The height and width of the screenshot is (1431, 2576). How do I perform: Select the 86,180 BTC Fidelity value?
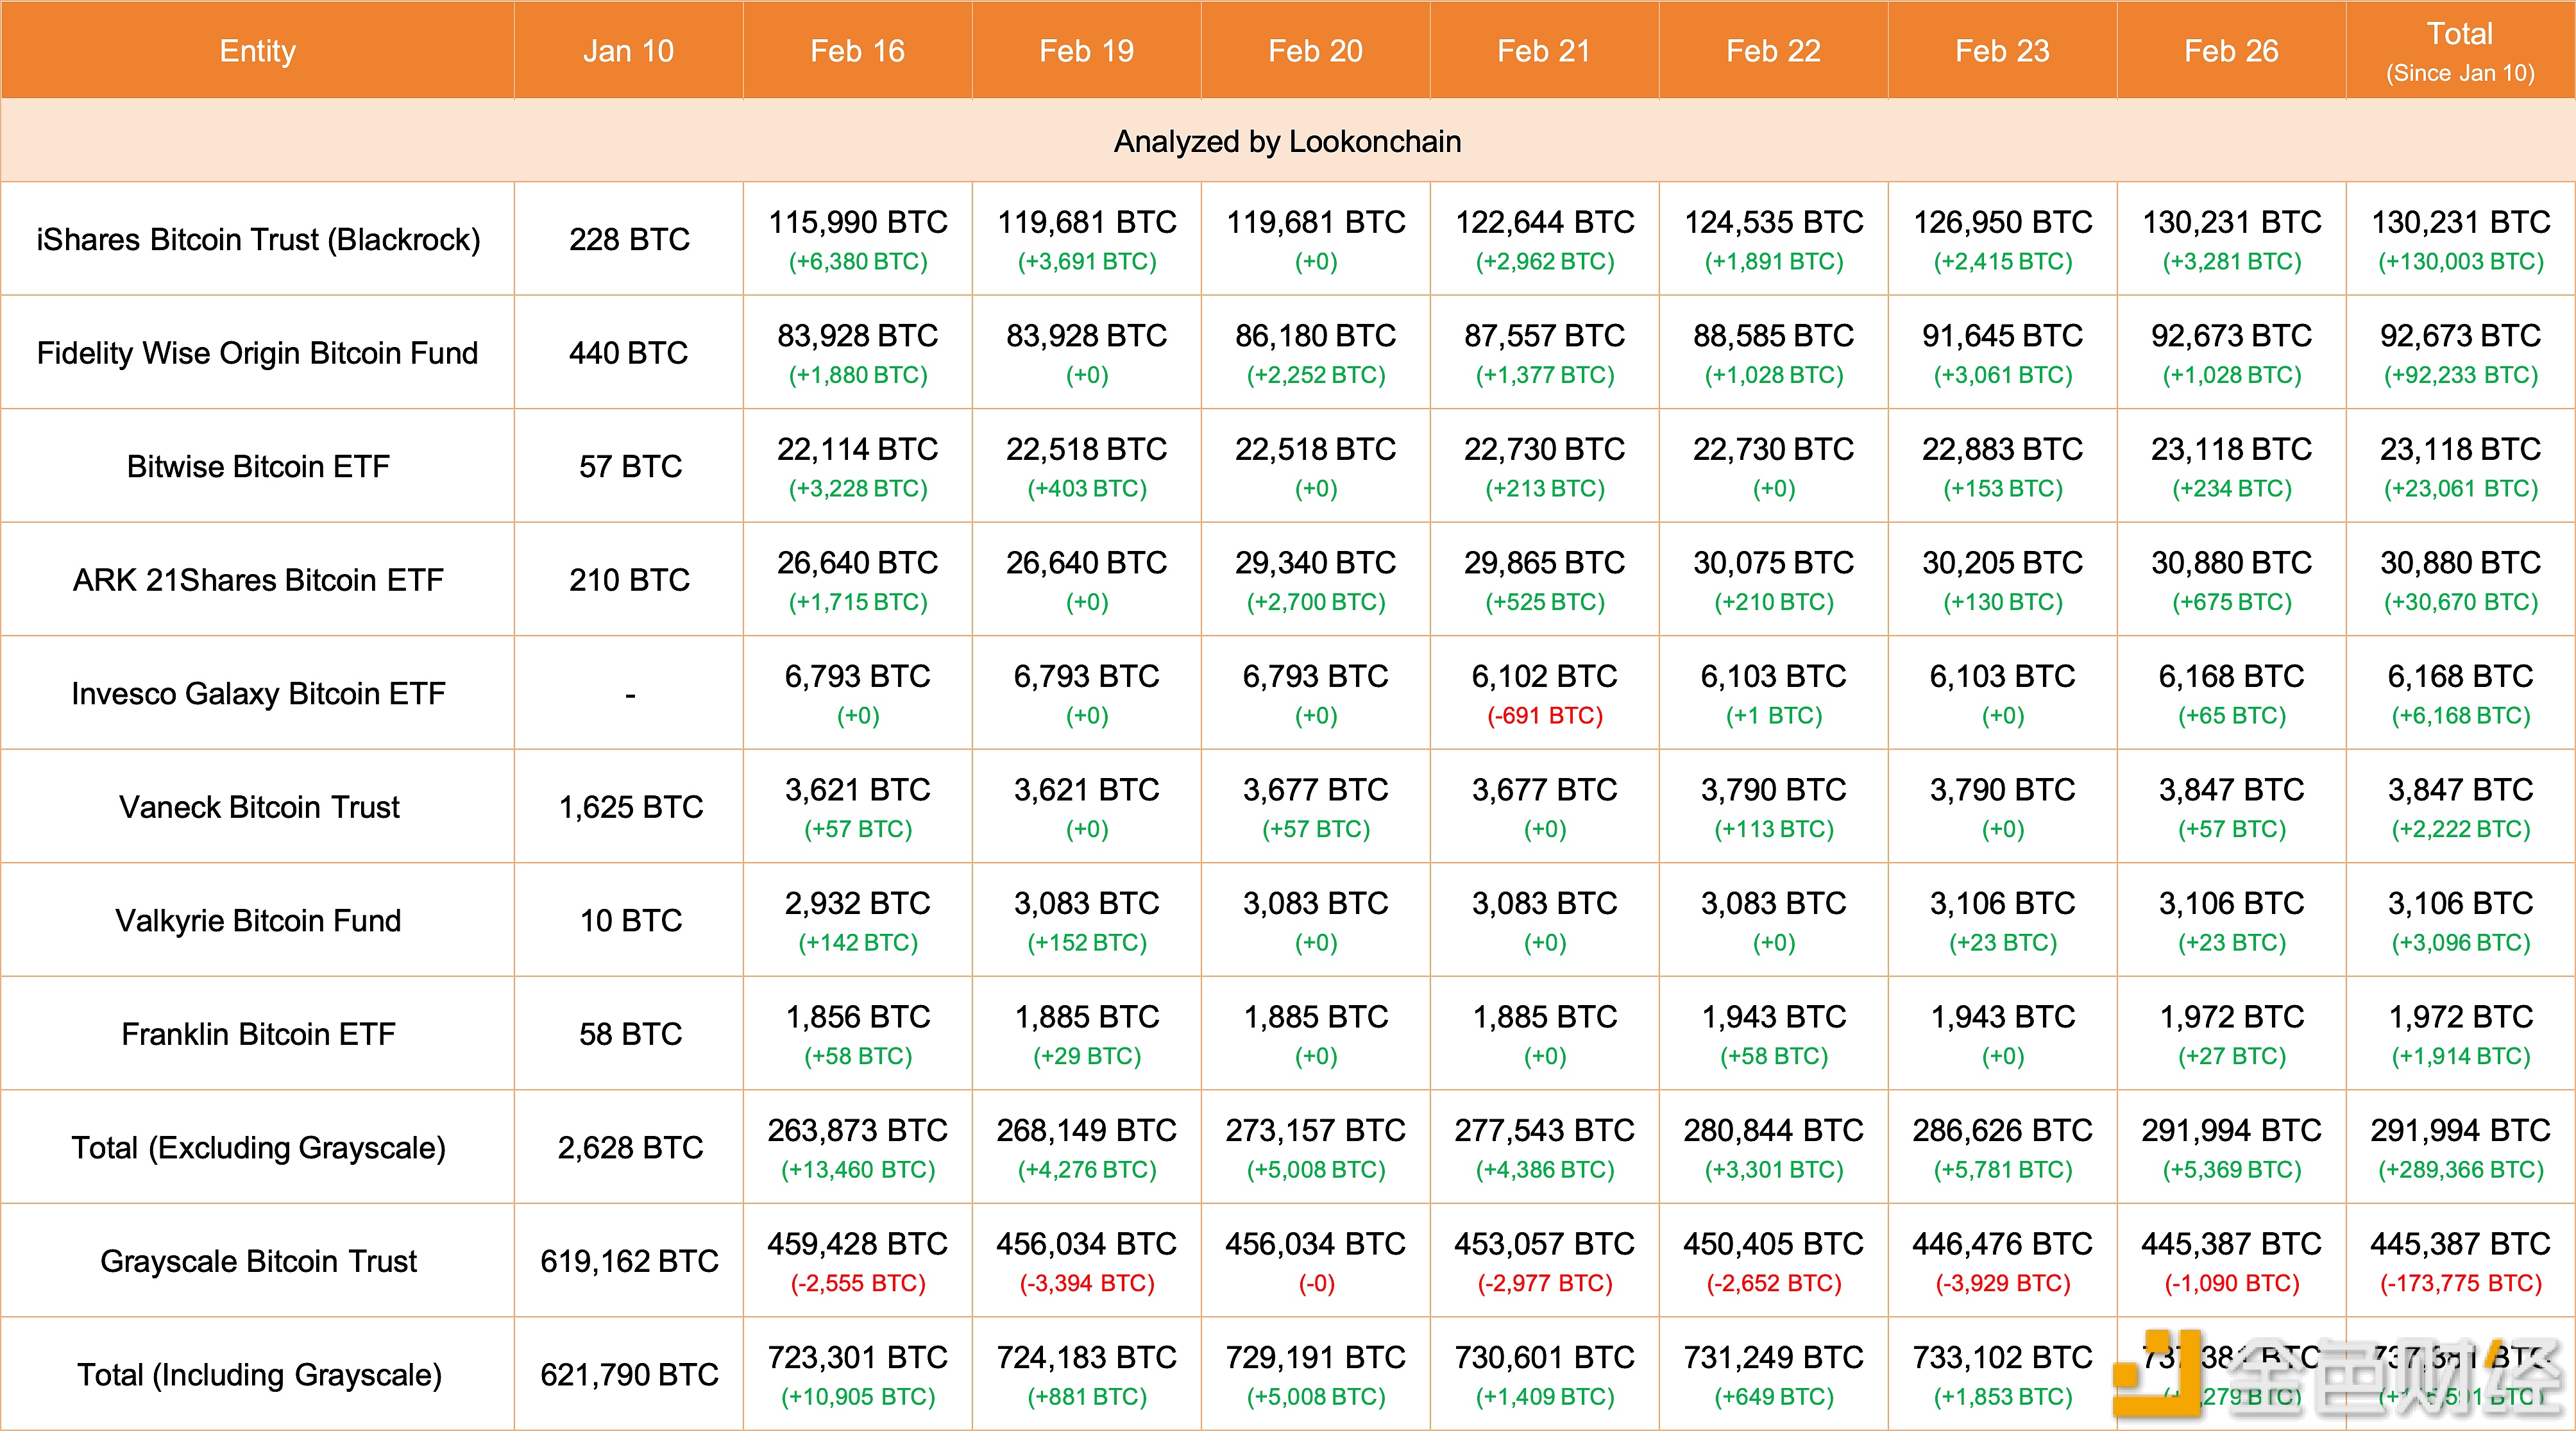pos(1316,336)
